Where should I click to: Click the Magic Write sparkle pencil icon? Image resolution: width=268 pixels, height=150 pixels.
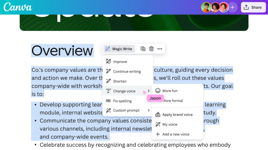point(107,49)
